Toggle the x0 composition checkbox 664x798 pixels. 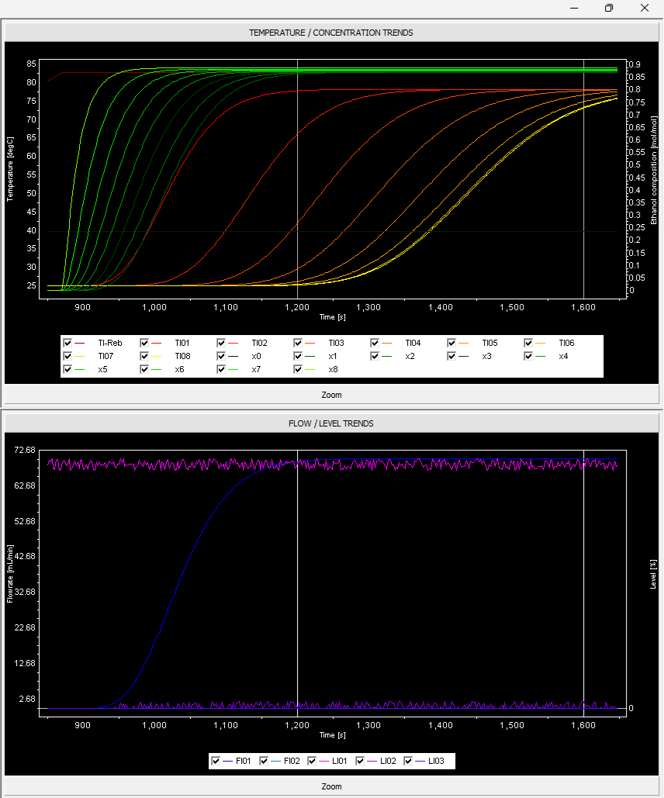click(x=222, y=356)
